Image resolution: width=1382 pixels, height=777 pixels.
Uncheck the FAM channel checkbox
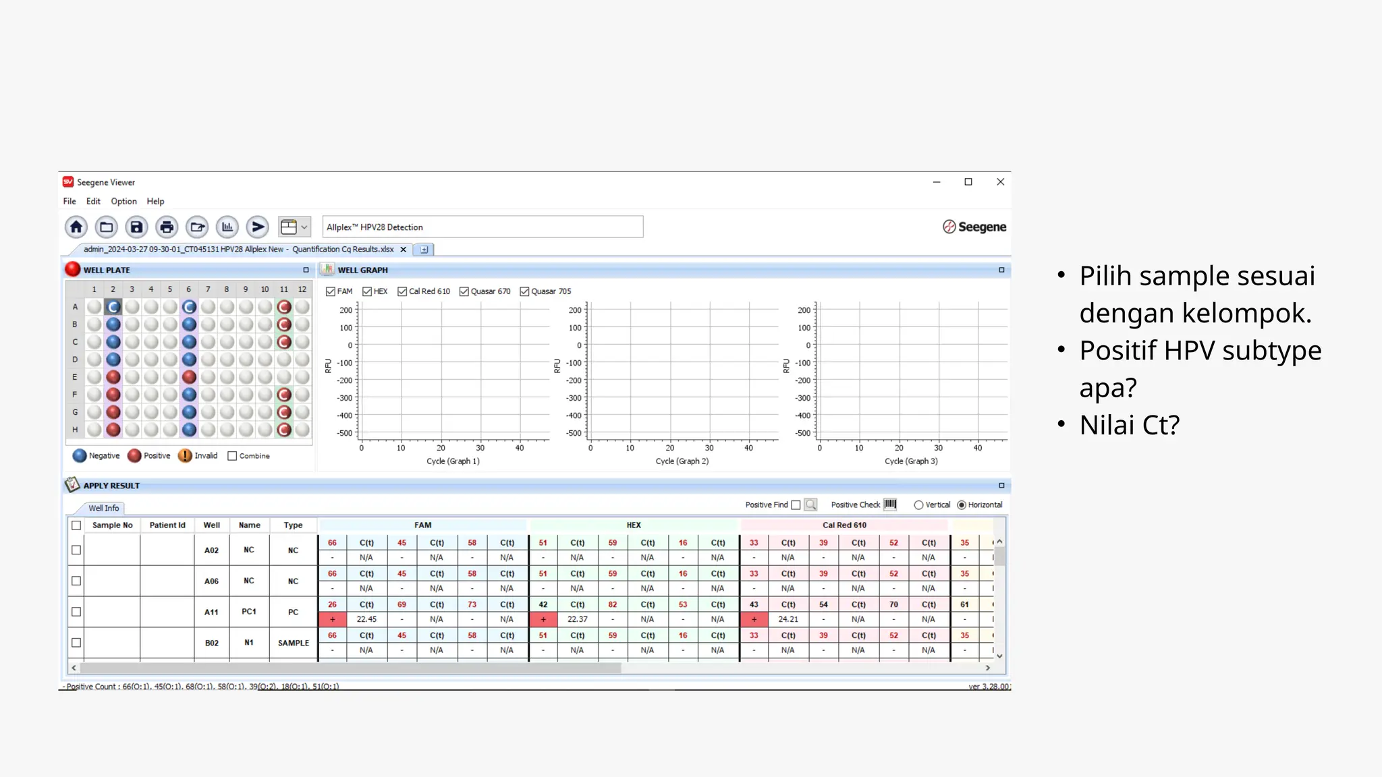tap(331, 291)
